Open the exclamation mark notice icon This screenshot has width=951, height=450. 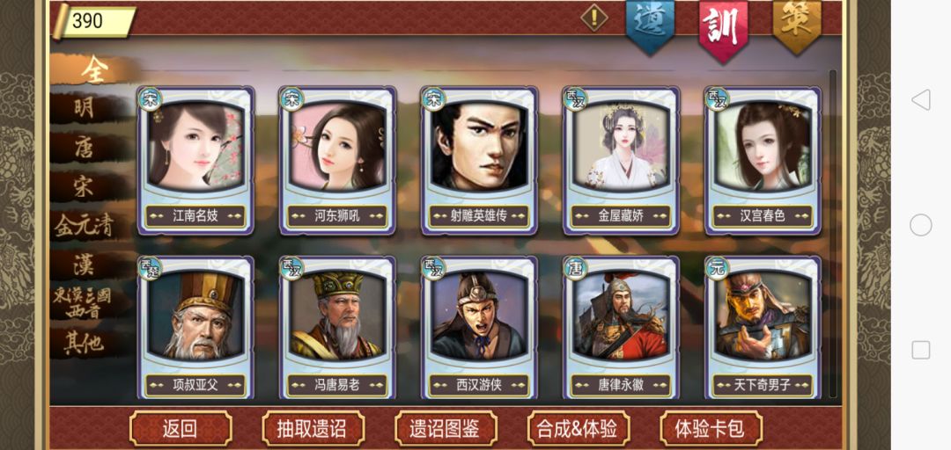tap(594, 18)
